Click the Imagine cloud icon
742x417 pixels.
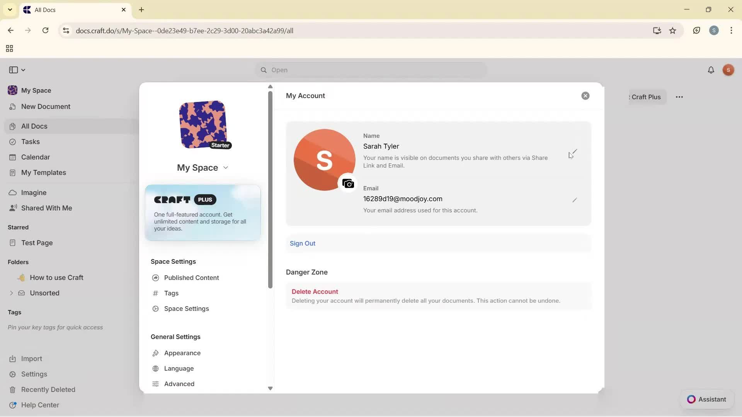13,192
